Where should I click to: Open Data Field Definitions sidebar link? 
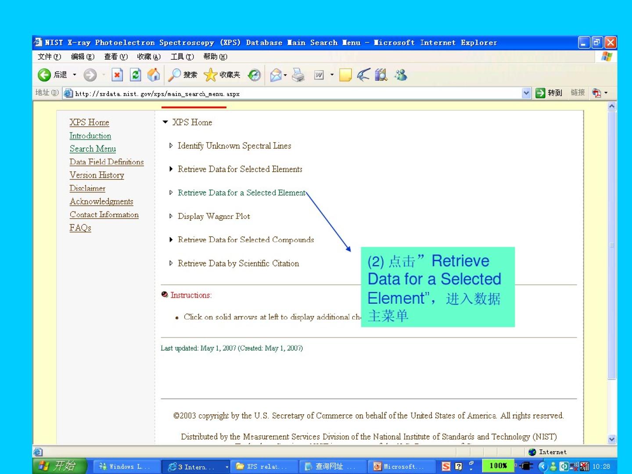point(107,162)
